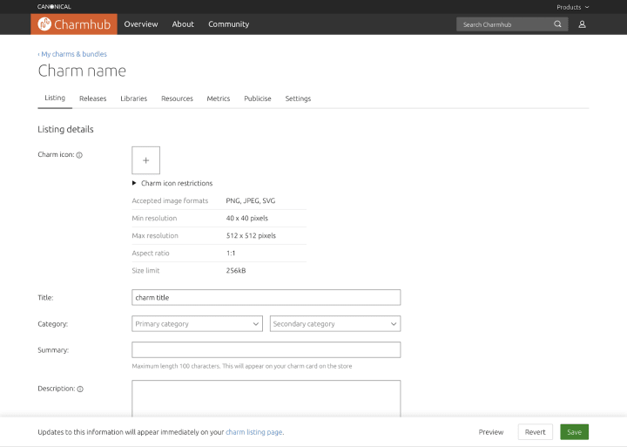This screenshot has width=627, height=447.
Task: Click the Title input field
Action: (x=266, y=297)
